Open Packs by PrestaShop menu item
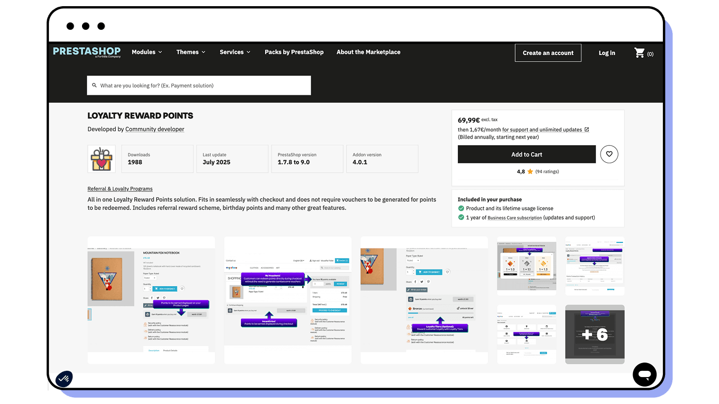Screen dimensions: 719x404 [294, 52]
